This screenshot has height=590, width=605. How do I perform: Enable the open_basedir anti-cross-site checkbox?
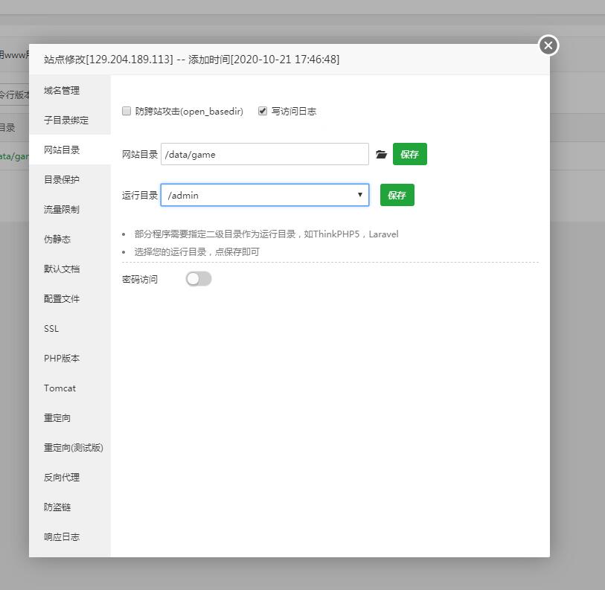[x=127, y=111]
